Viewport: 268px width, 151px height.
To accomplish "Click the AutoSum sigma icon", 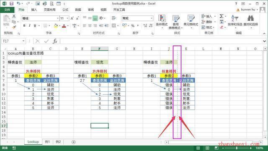I will (x=222, y=16).
